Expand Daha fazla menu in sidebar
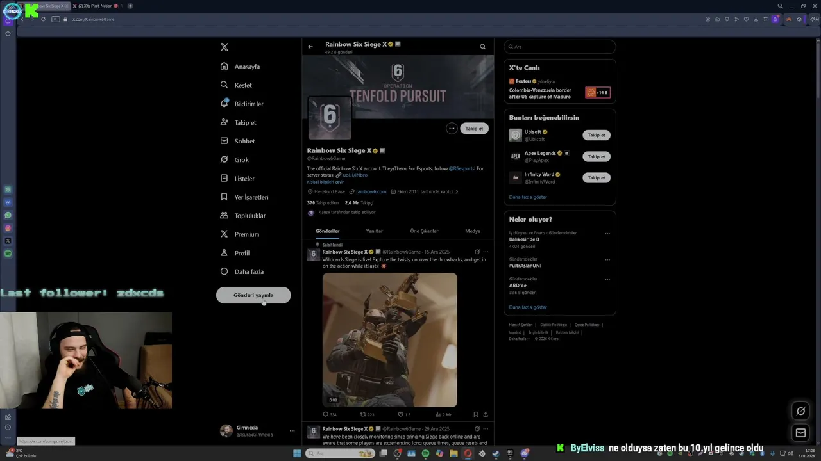 click(x=242, y=271)
